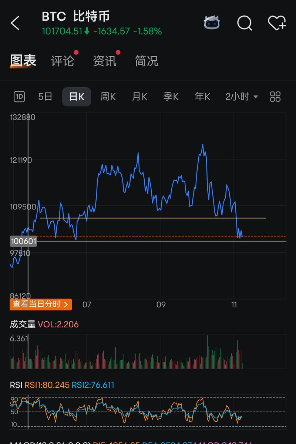This screenshot has width=296, height=444.
Task: Select the 月K chart period
Action: [x=139, y=97]
